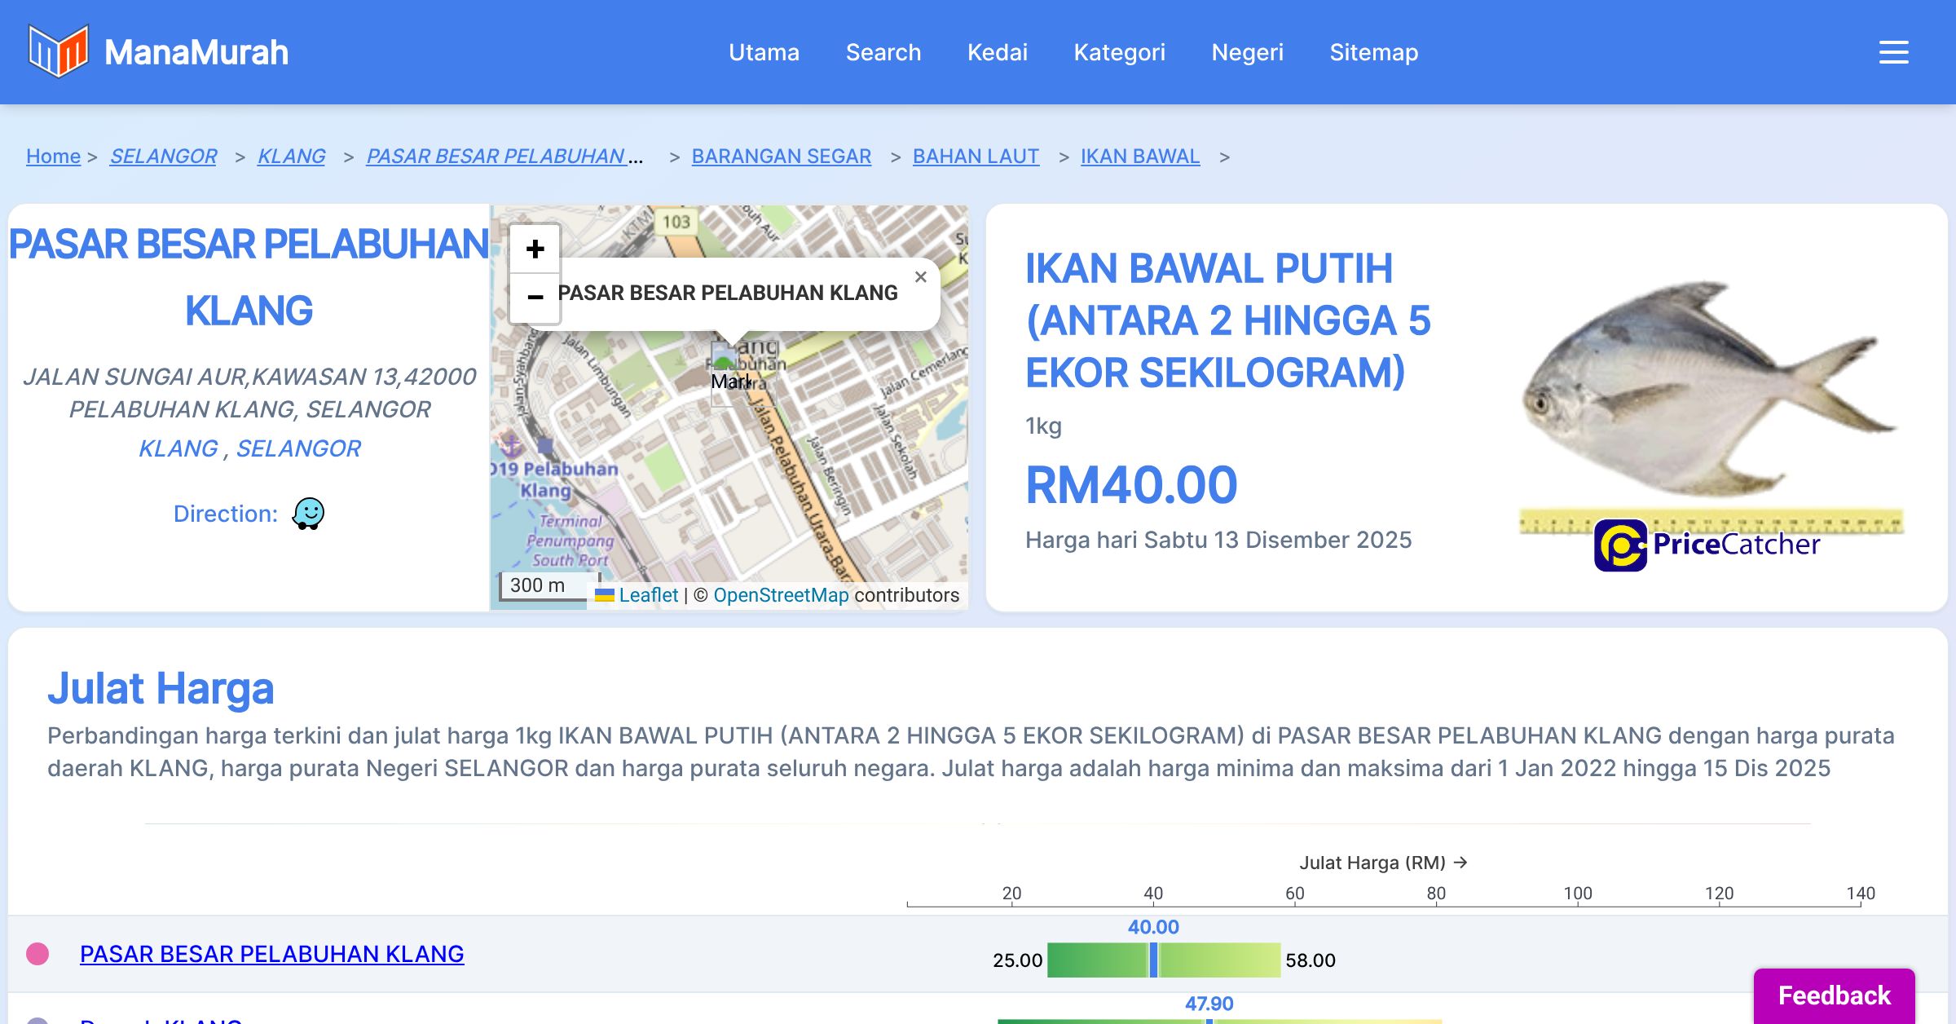Open the BAHAN LAUT breadcrumb
Screen dimensions: 1956x1024
976,156
